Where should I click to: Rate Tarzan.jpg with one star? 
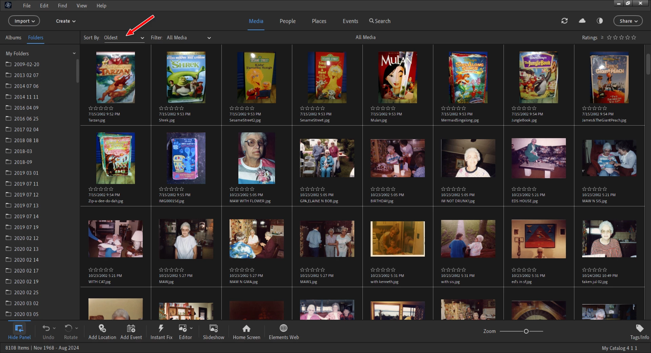[x=91, y=108]
